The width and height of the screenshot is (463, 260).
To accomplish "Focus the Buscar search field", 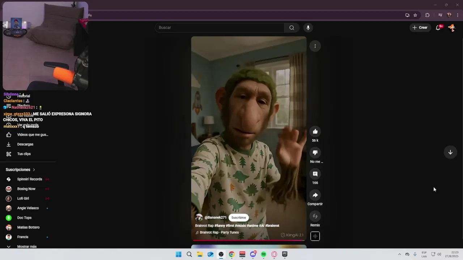I will pos(220,27).
